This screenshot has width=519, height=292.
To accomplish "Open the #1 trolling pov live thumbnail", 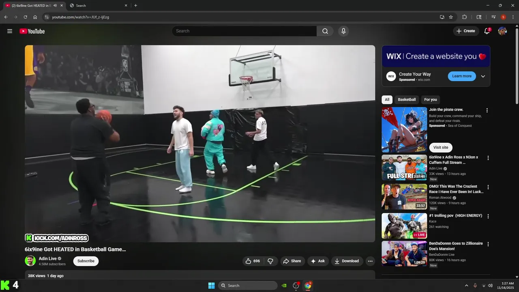I will point(404,226).
